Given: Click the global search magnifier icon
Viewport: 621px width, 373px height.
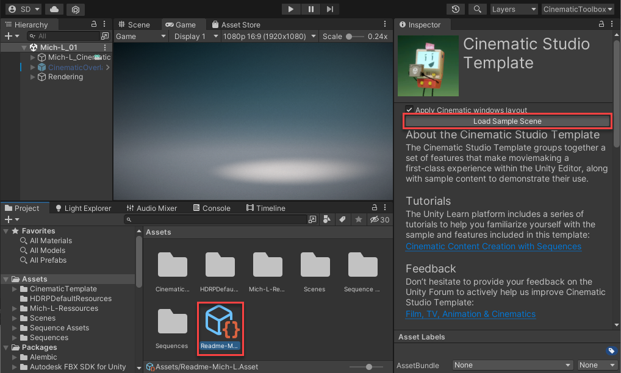Looking at the screenshot, I should coord(477,9).
